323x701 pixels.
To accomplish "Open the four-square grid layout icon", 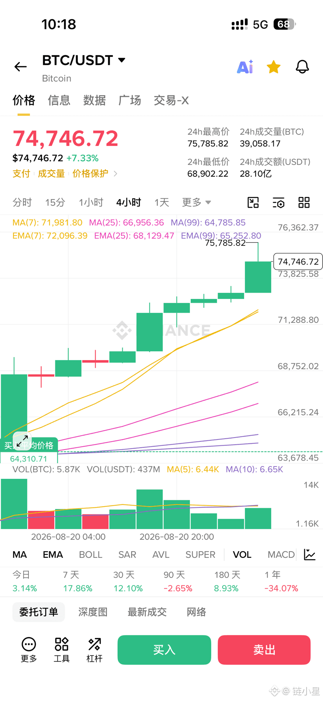I will click(x=304, y=203).
